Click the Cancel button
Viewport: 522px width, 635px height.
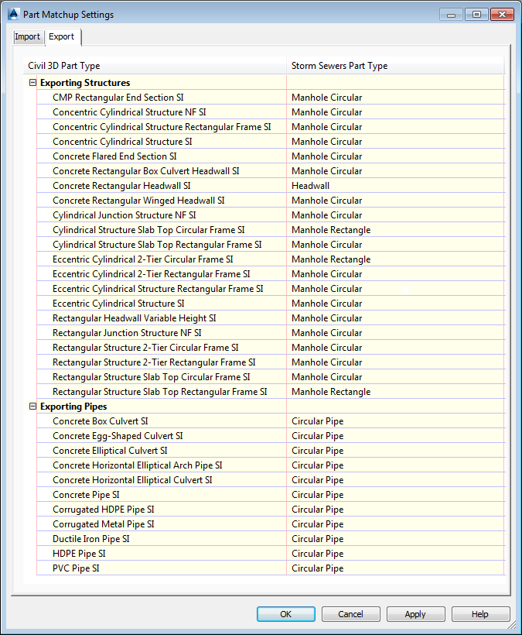350,614
